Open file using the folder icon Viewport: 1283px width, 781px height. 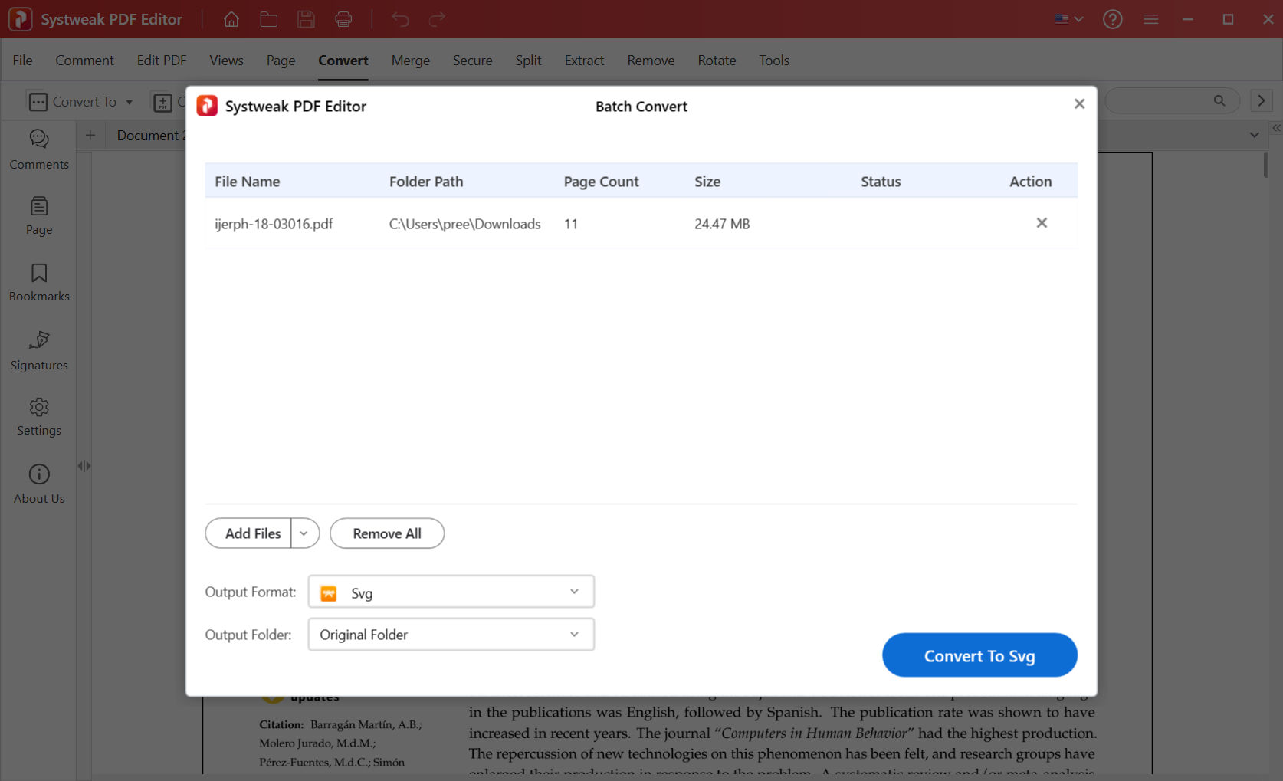coord(268,19)
